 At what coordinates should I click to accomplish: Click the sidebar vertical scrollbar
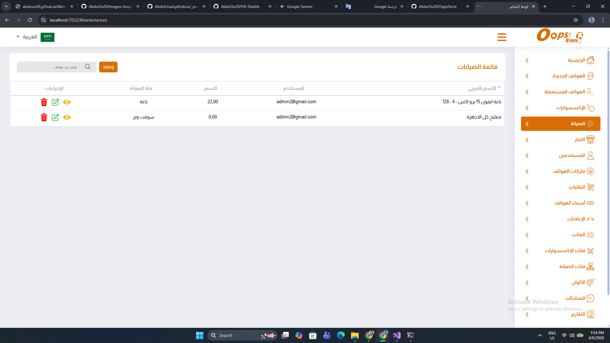click(x=608, y=171)
